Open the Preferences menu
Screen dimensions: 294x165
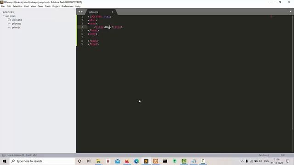coord(68,6)
